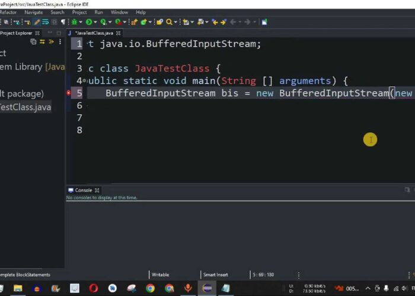415x296 pixels.
Task: Close the Project Explorer view
Action: 37,33
